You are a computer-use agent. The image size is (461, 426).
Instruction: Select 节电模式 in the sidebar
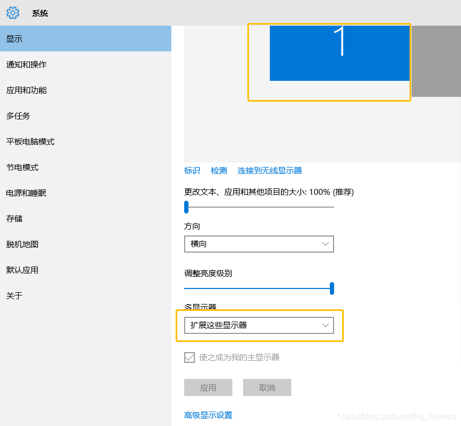pyautogui.click(x=86, y=167)
